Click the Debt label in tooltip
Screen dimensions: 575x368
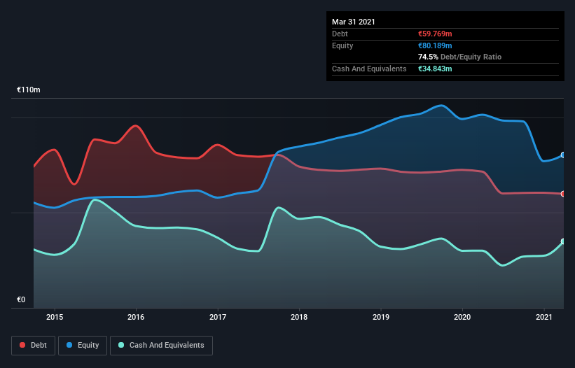click(340, 34)
